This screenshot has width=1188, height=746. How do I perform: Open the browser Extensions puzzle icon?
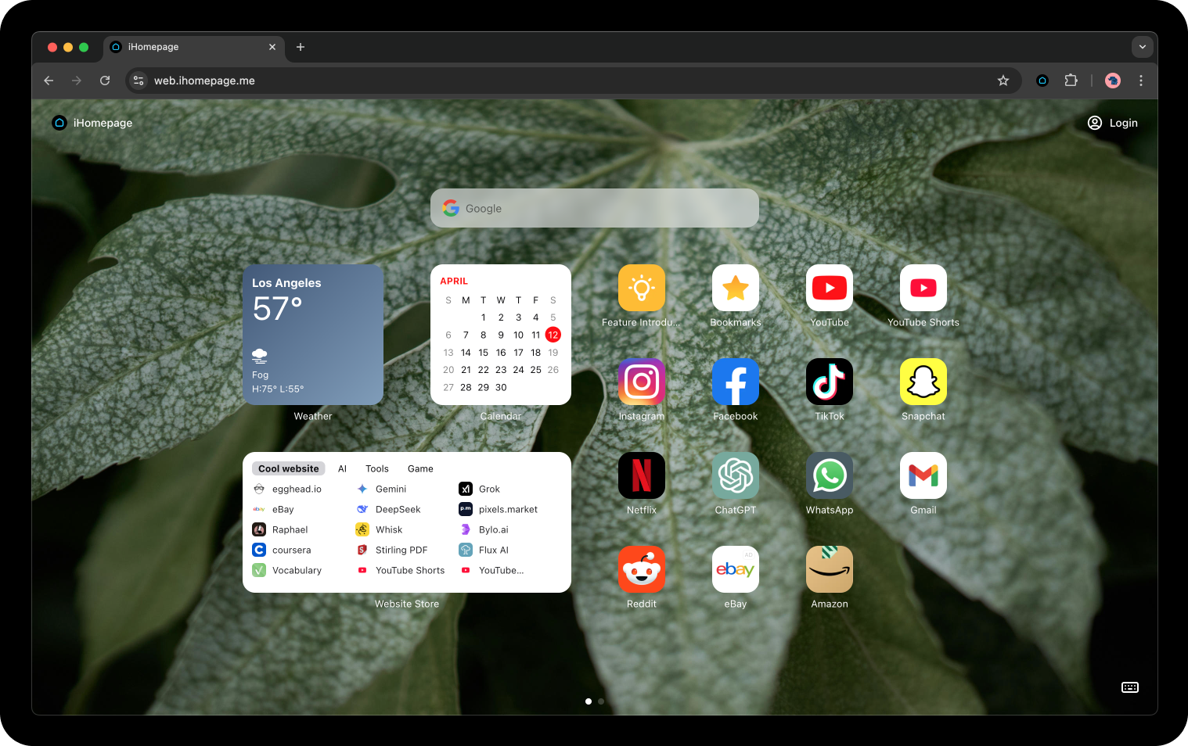[x=1071, y=81]
